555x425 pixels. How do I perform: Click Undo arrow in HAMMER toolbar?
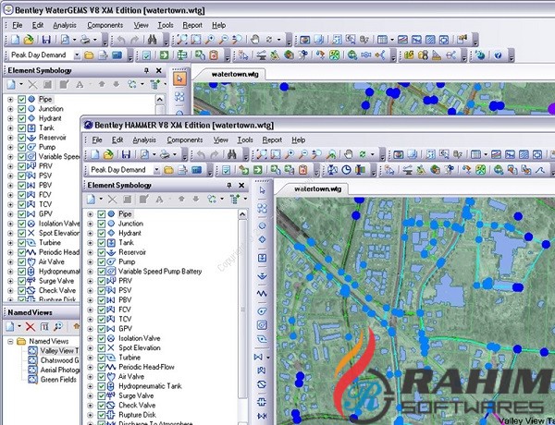coord(201,154)
